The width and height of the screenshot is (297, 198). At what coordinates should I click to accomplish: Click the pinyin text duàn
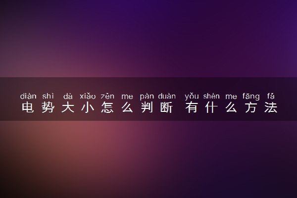pos(167,96)
